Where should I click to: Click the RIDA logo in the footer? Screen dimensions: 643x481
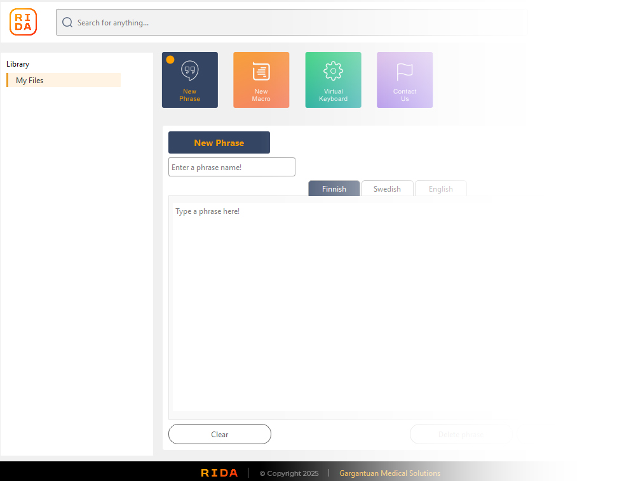219,473
